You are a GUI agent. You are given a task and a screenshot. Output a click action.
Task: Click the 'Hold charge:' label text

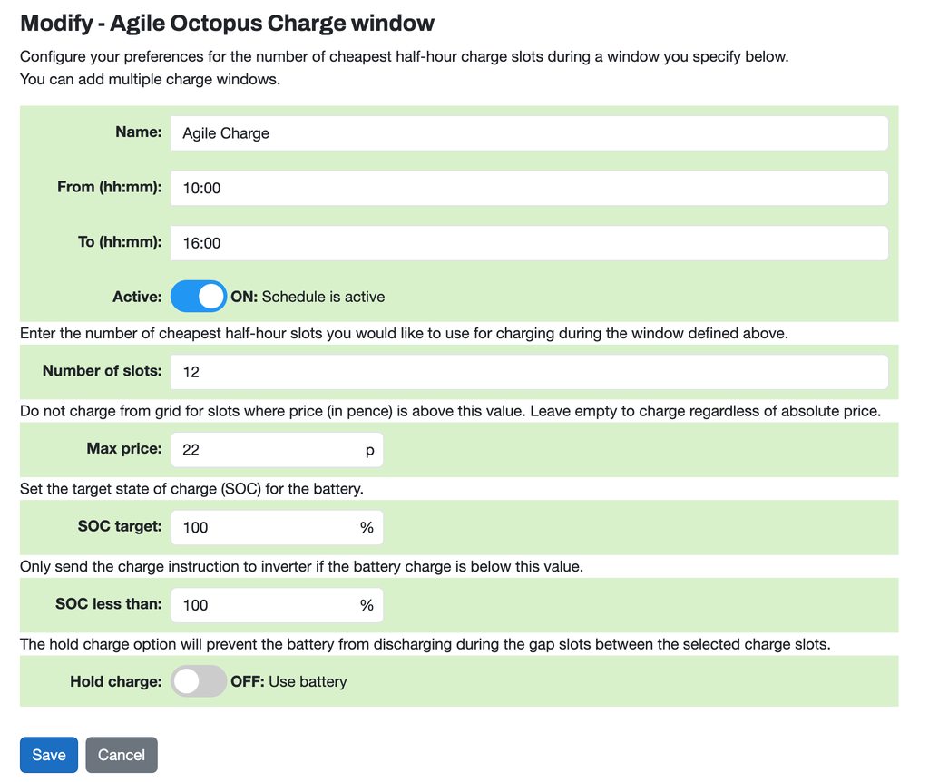point(115,681)
